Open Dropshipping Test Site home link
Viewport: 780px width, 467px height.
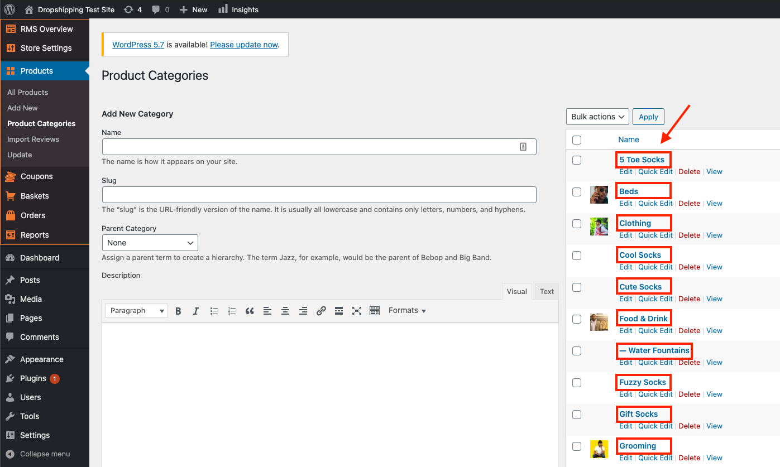[x=70, y=9]
